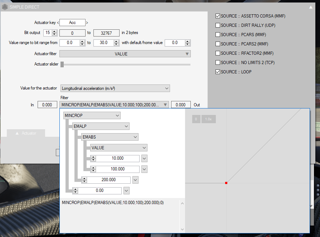Select the red point on the filter graph

point(226,183)
